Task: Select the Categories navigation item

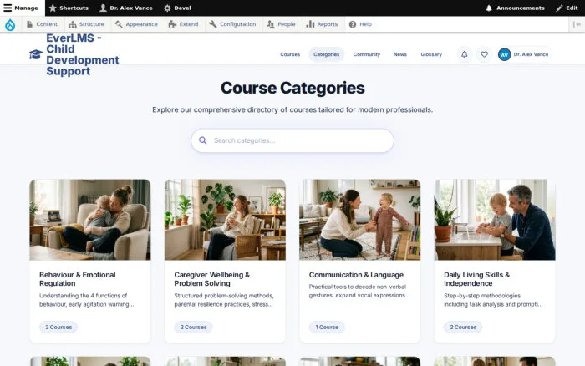Action: pos(326,54)
